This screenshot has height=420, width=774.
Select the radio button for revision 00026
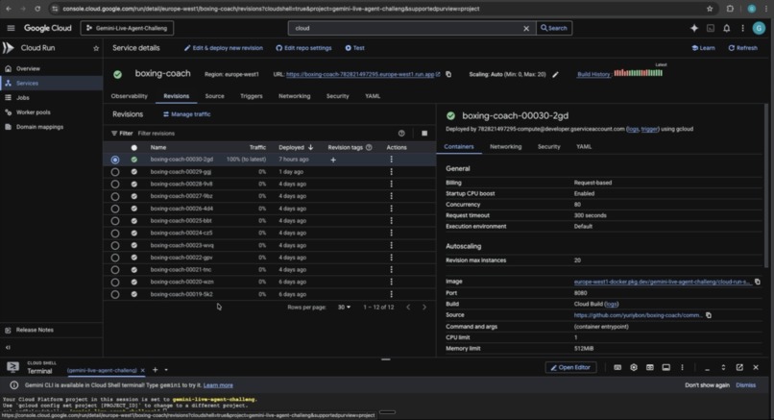tap(115, 209)
